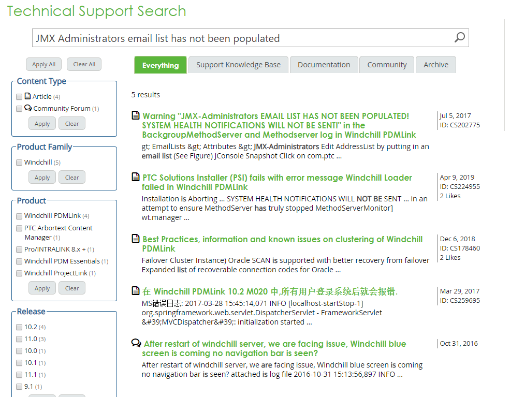Check the release 9.1 checkbox
The image size is (510, 397).
click(x=19, y=387)
